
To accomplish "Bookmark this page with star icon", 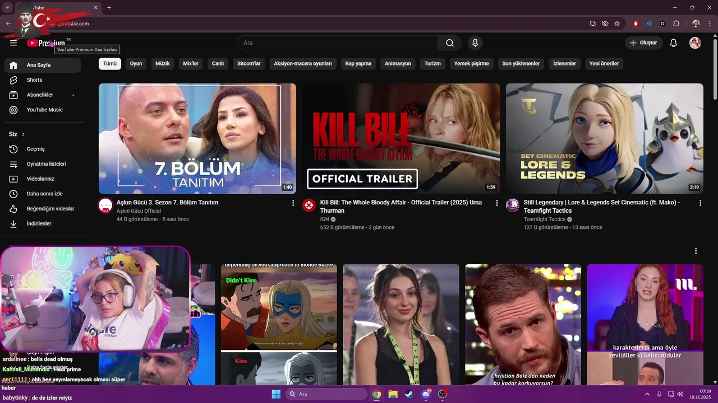I will click(x=617, y=24).
